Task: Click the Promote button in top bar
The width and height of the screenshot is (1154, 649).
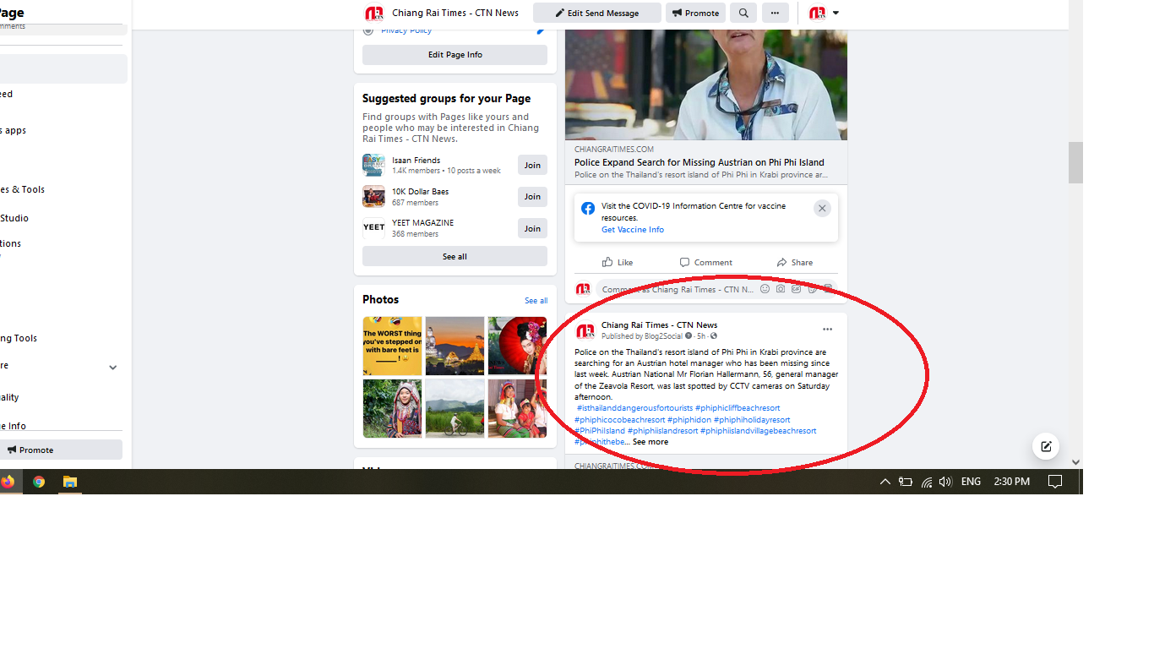Action: [696, 13]
